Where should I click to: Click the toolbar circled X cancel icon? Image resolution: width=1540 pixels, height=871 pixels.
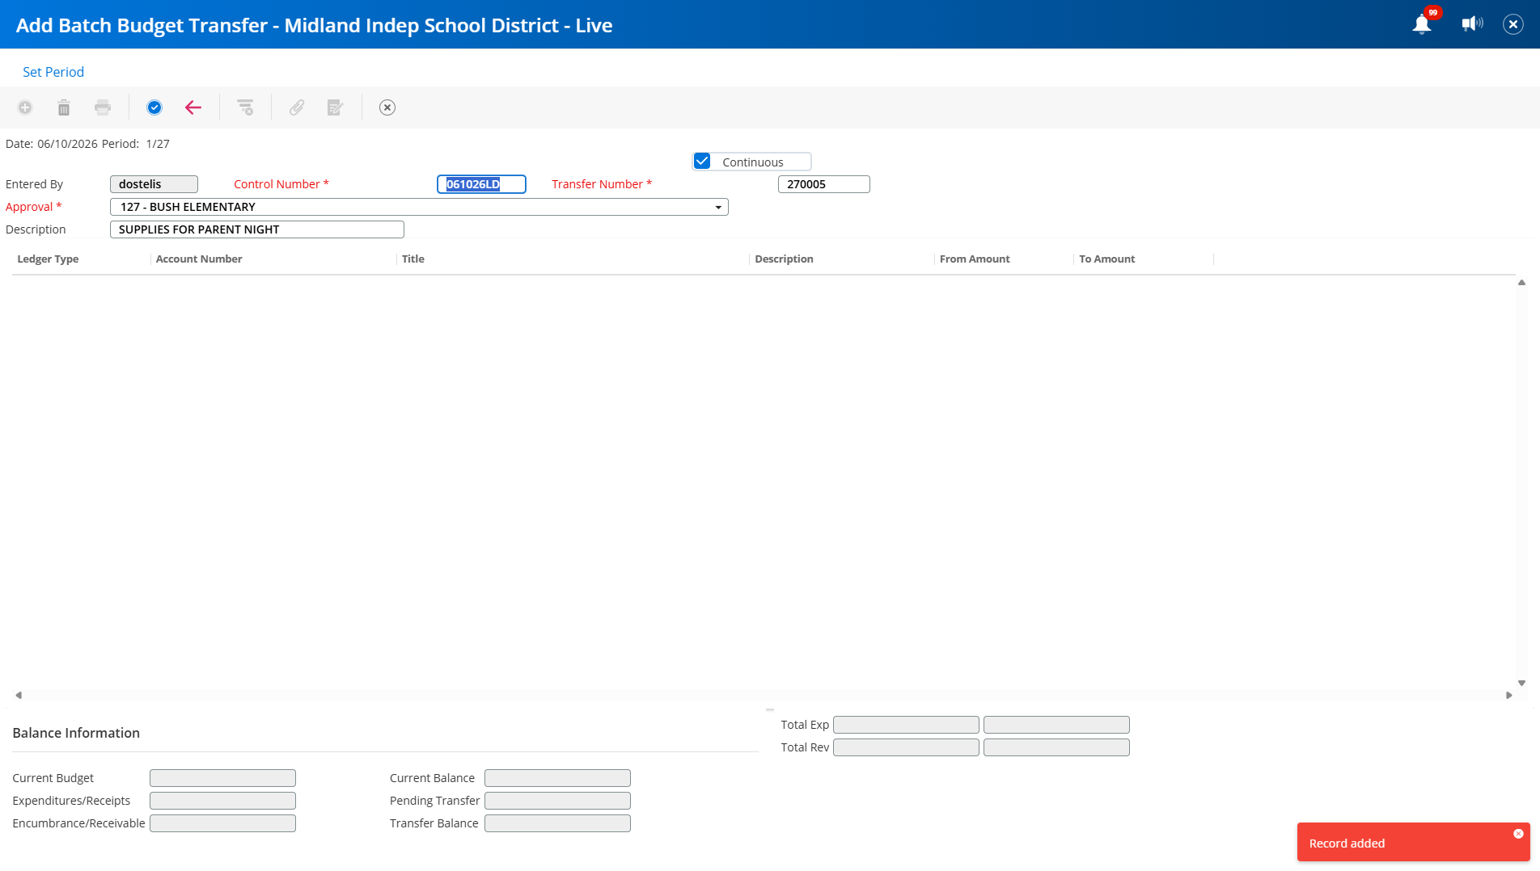click(387, 107)
